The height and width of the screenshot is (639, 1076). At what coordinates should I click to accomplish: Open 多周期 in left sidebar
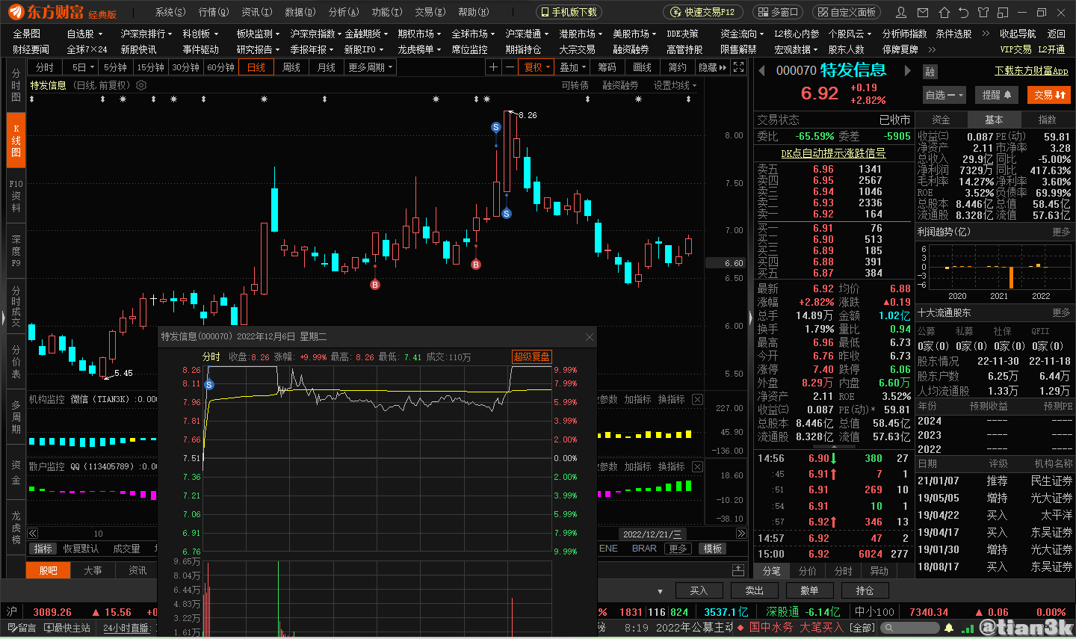click(16, 417)
